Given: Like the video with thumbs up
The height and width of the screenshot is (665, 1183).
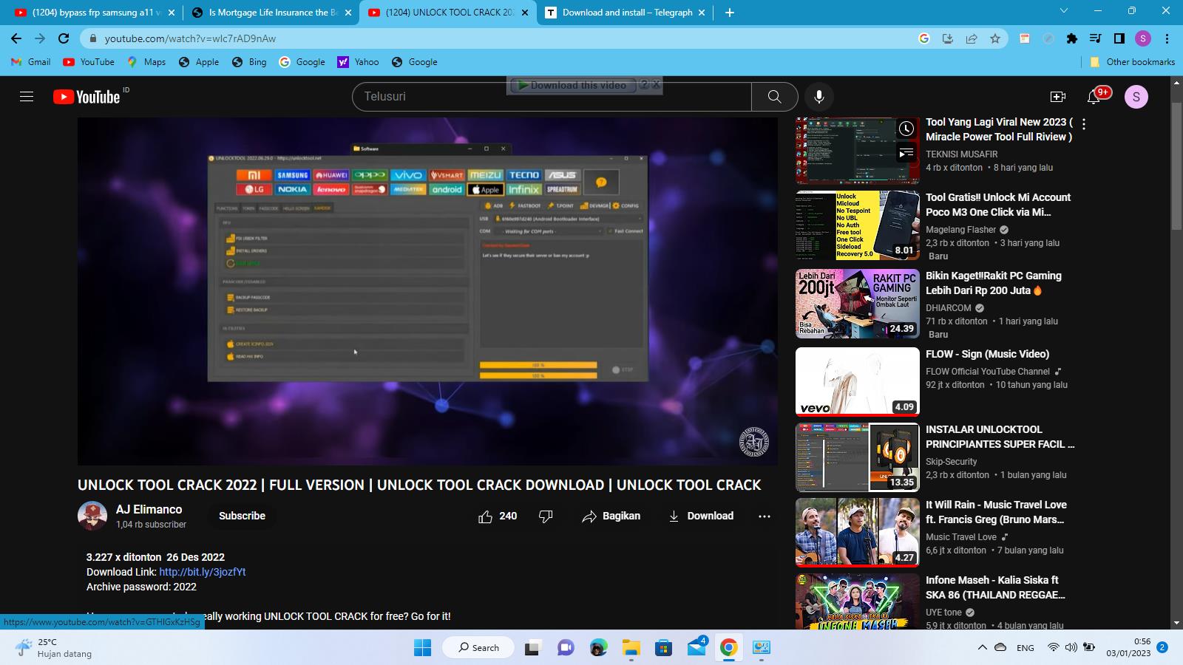Looking at the screenshot, I should coord(486,516).
